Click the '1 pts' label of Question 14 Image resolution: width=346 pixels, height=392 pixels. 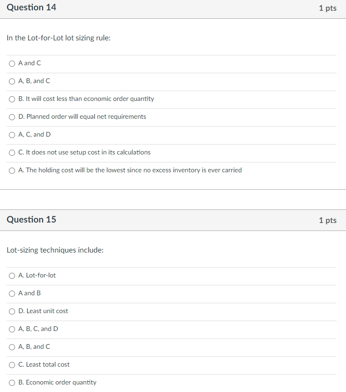[x=328, y=8]
